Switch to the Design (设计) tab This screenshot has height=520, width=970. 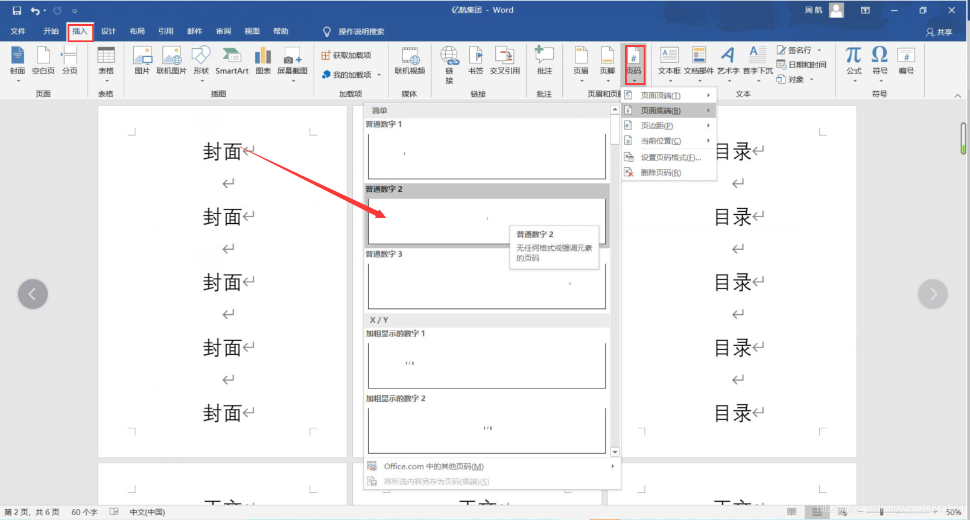[109, 31]
